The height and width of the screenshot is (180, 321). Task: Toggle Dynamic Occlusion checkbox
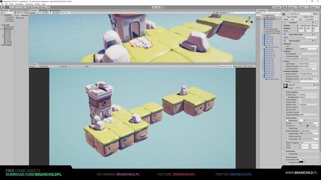coord(300,76)
